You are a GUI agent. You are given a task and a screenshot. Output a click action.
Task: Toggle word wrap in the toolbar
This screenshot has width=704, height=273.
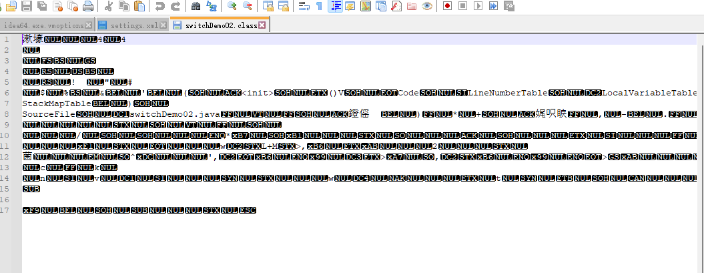(304, 6)
